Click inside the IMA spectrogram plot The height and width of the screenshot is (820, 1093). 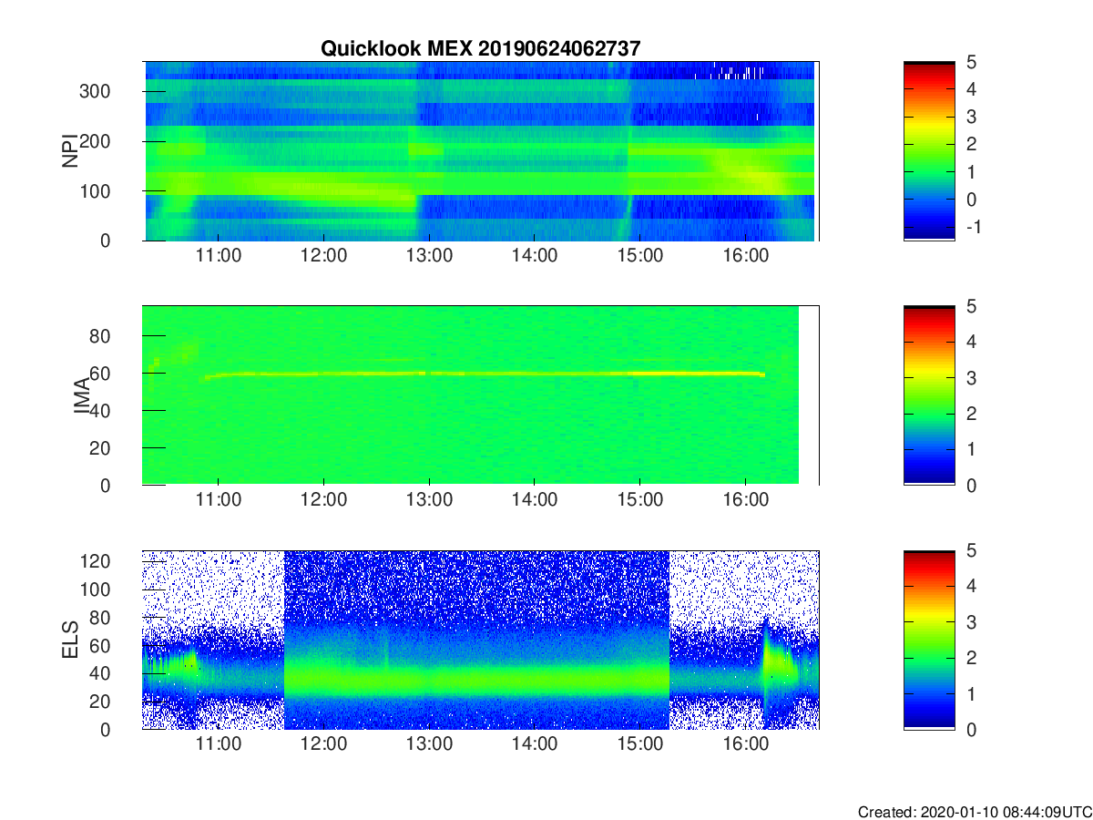(480, 395)
